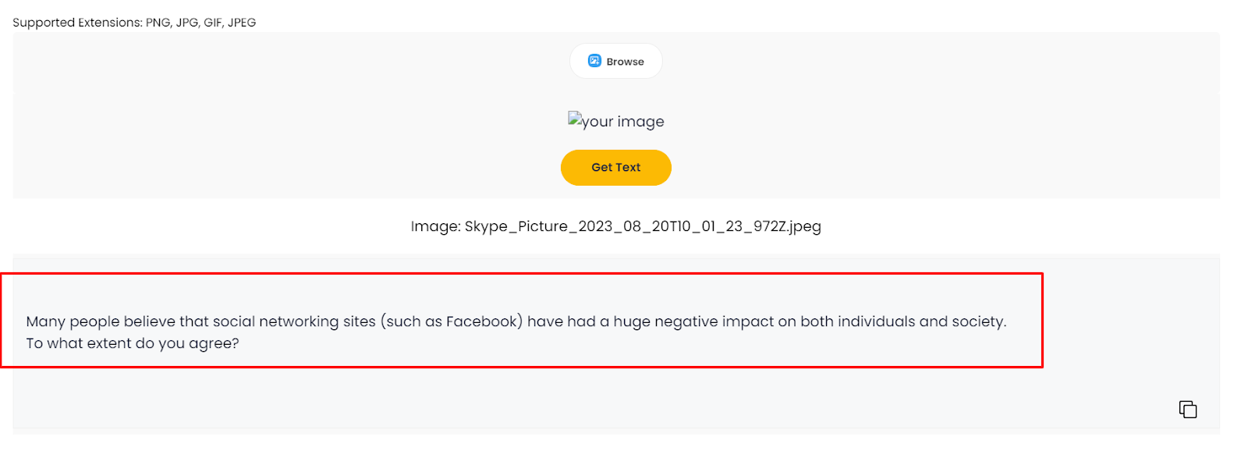Viewport: 1248px width, 472px height.
Task: Click 'PNG' in the supported extensions list
Action: [158, 23]
